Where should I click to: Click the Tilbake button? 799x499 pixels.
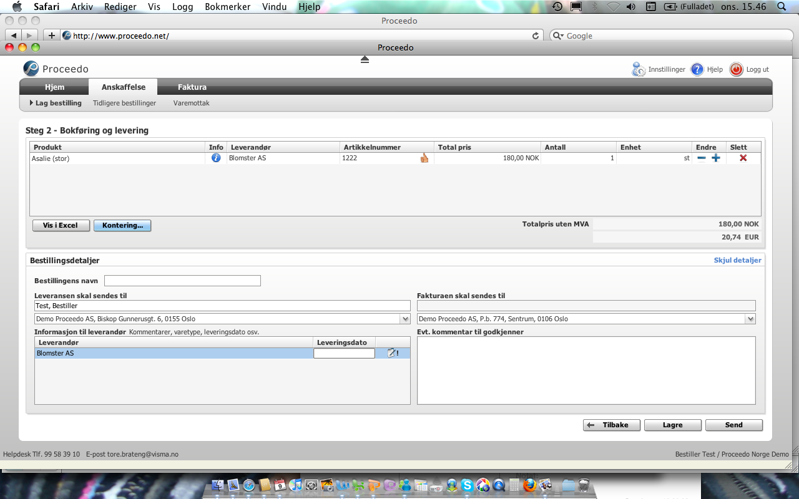pyautogui.click(x=612, y=425)
